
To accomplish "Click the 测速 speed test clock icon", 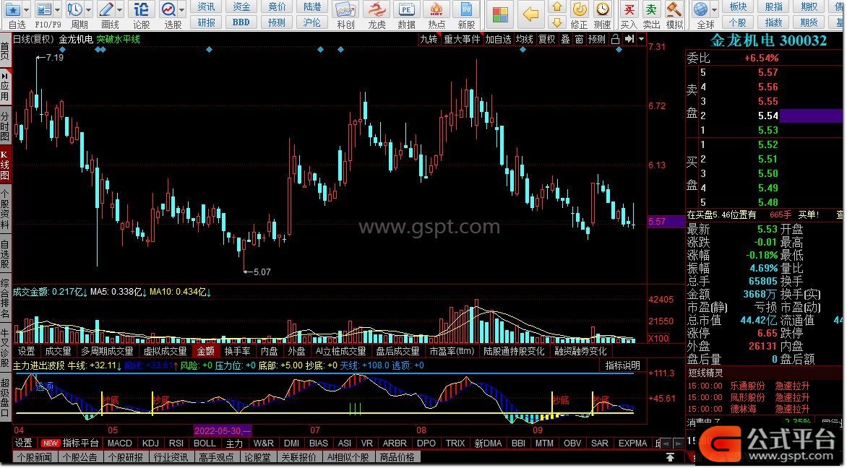I will [x=602, y=9].
